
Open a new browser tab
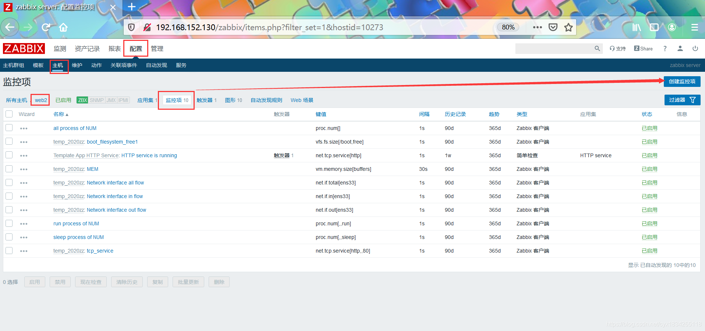click(x=131, y=7)
